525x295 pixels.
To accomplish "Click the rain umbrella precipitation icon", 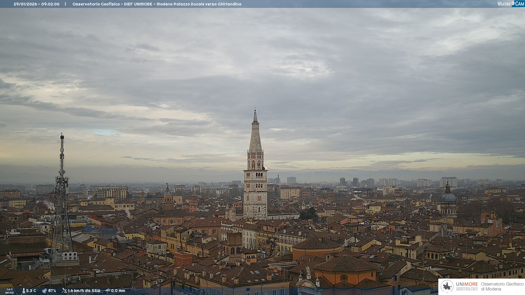I will click(x=108, y=291).
